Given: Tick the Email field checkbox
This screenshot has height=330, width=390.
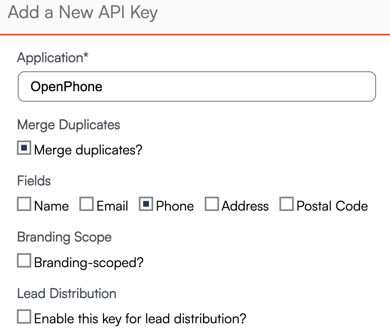Looking at the screenshot, I should pos(87,205).
